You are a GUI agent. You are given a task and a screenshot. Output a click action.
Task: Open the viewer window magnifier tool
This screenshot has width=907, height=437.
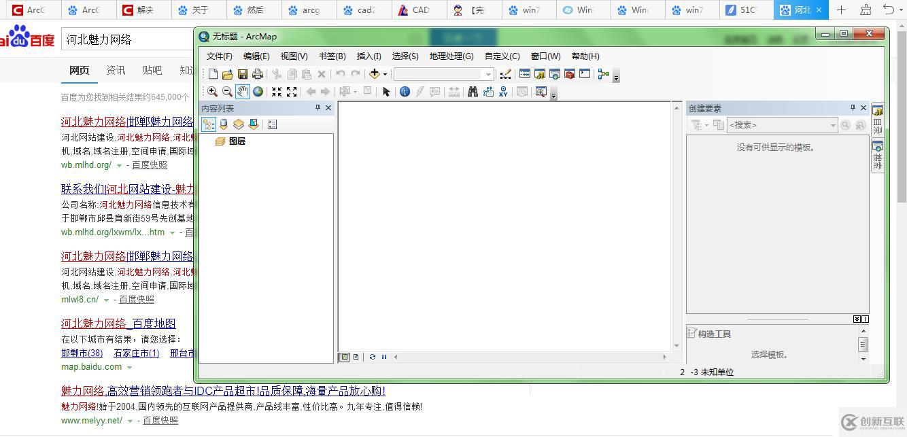[x=541, y=92]
